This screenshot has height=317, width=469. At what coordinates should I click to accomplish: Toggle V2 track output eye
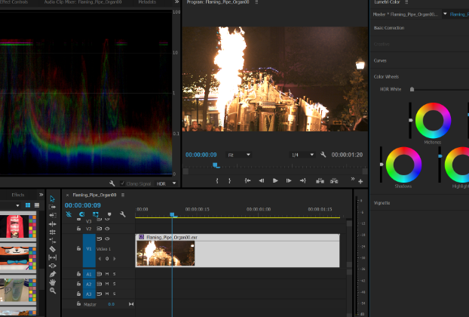click(107, 229)
